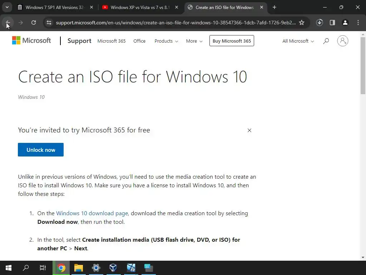The height and width of the screenshot is (275, 366).
Task: Open a new tab with plus button
Action: click(274, 8)
